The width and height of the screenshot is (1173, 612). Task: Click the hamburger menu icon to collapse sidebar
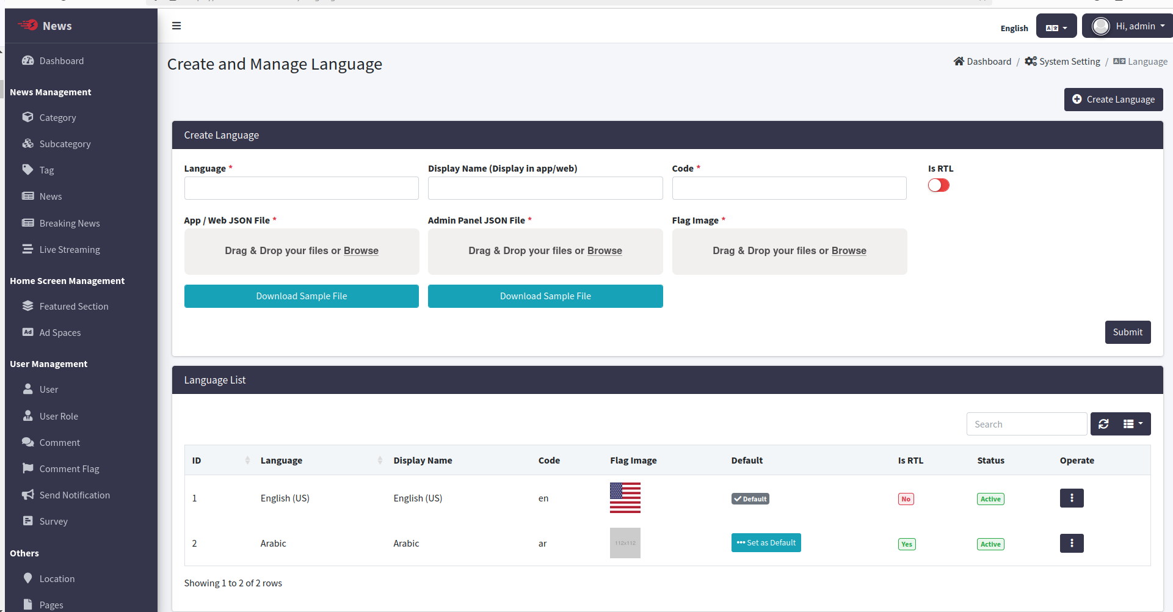(x=176, y=26)
